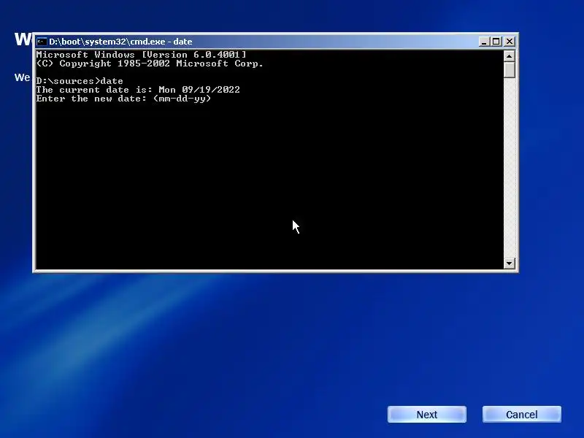Click the Cancel button in Windows Setup
The width and height of the screenshot is (584, 438).
pos(522,415)
